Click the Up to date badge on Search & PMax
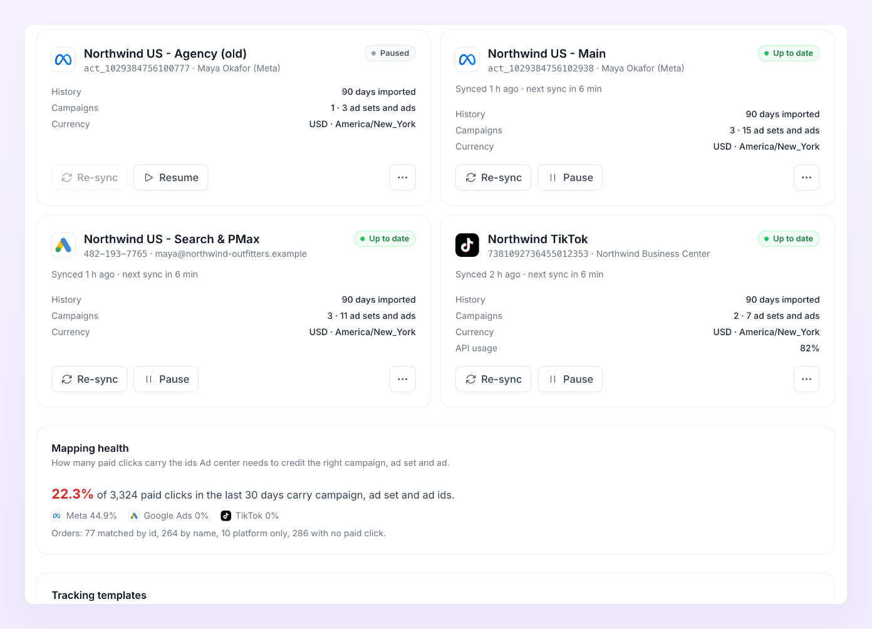872x629 pixels. coord(385,239)
